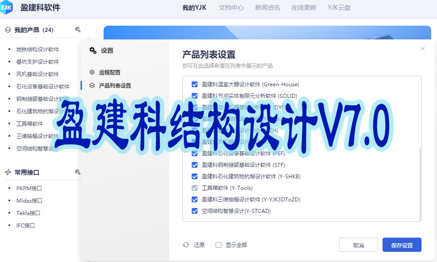
Task: Open the YJK云盘 tab
Action: 339,8
